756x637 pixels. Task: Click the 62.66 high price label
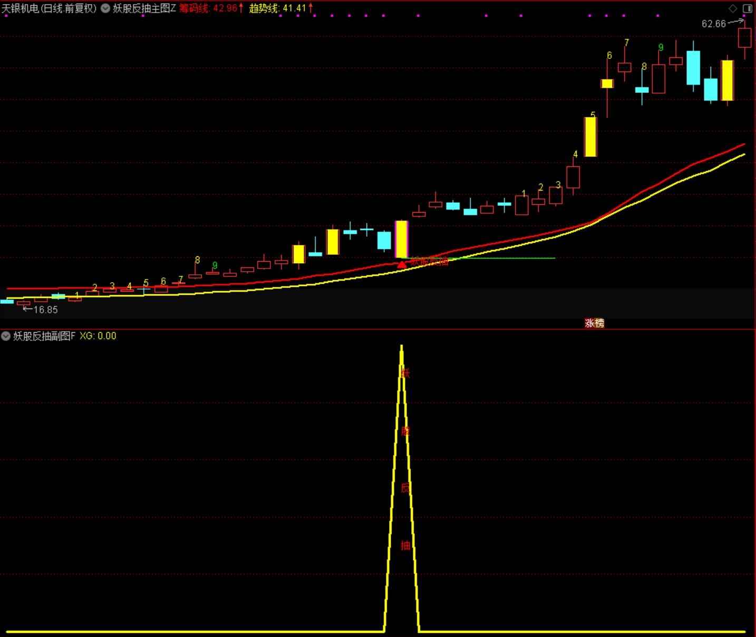tap(714, 24)
